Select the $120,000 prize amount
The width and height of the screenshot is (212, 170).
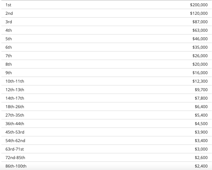coord(199,13)
